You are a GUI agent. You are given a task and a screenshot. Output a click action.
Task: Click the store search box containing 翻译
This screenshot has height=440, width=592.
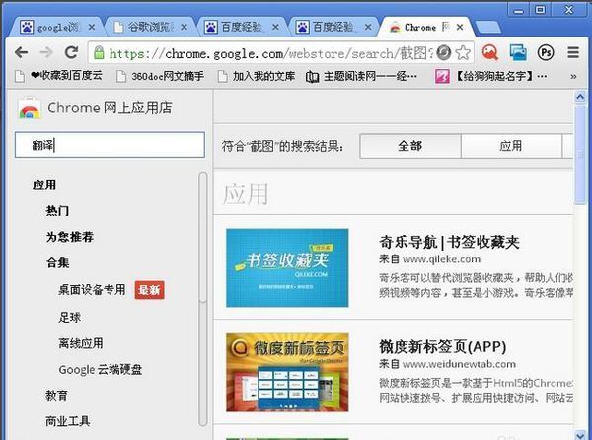pos(110,145)
